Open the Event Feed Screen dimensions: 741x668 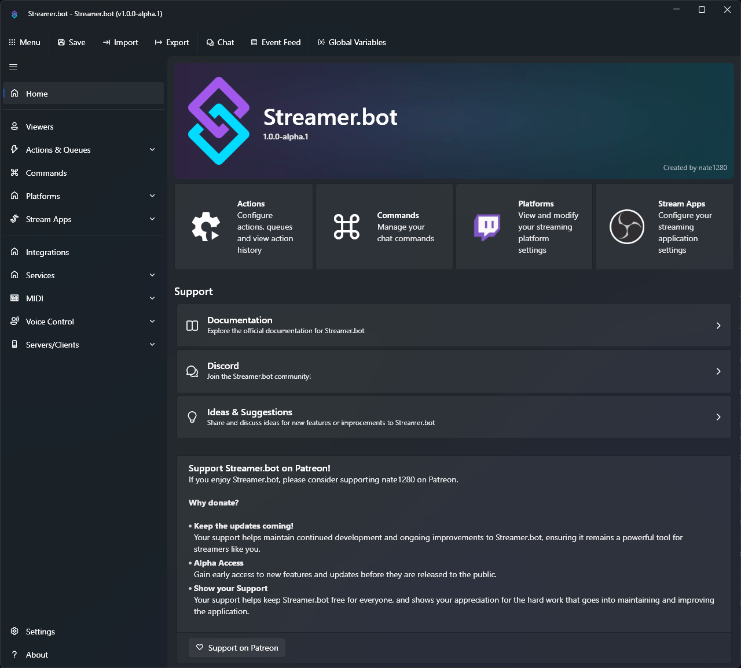[x=276, y=42]
